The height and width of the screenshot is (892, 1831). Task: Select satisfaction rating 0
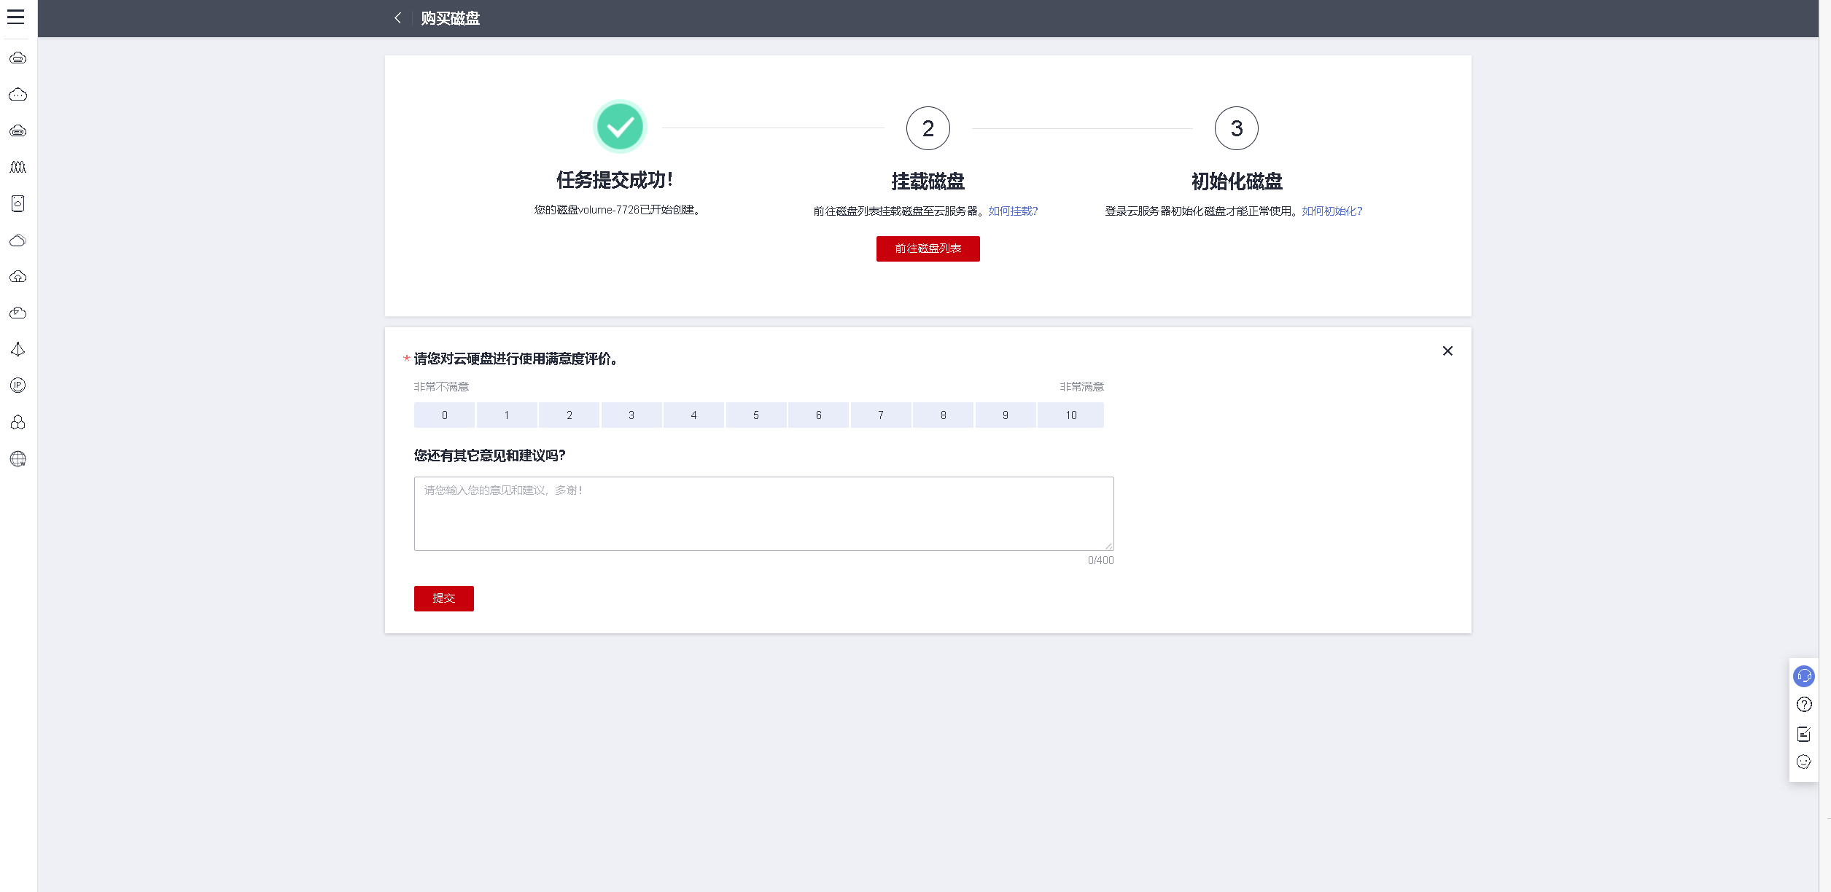(x=444, y=415)
